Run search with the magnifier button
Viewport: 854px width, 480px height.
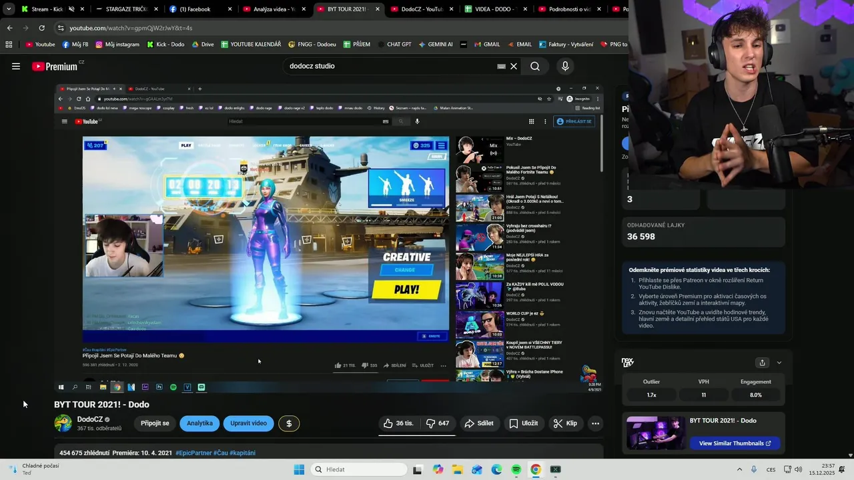[535, 66]
